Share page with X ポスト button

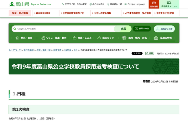(137, 53)
